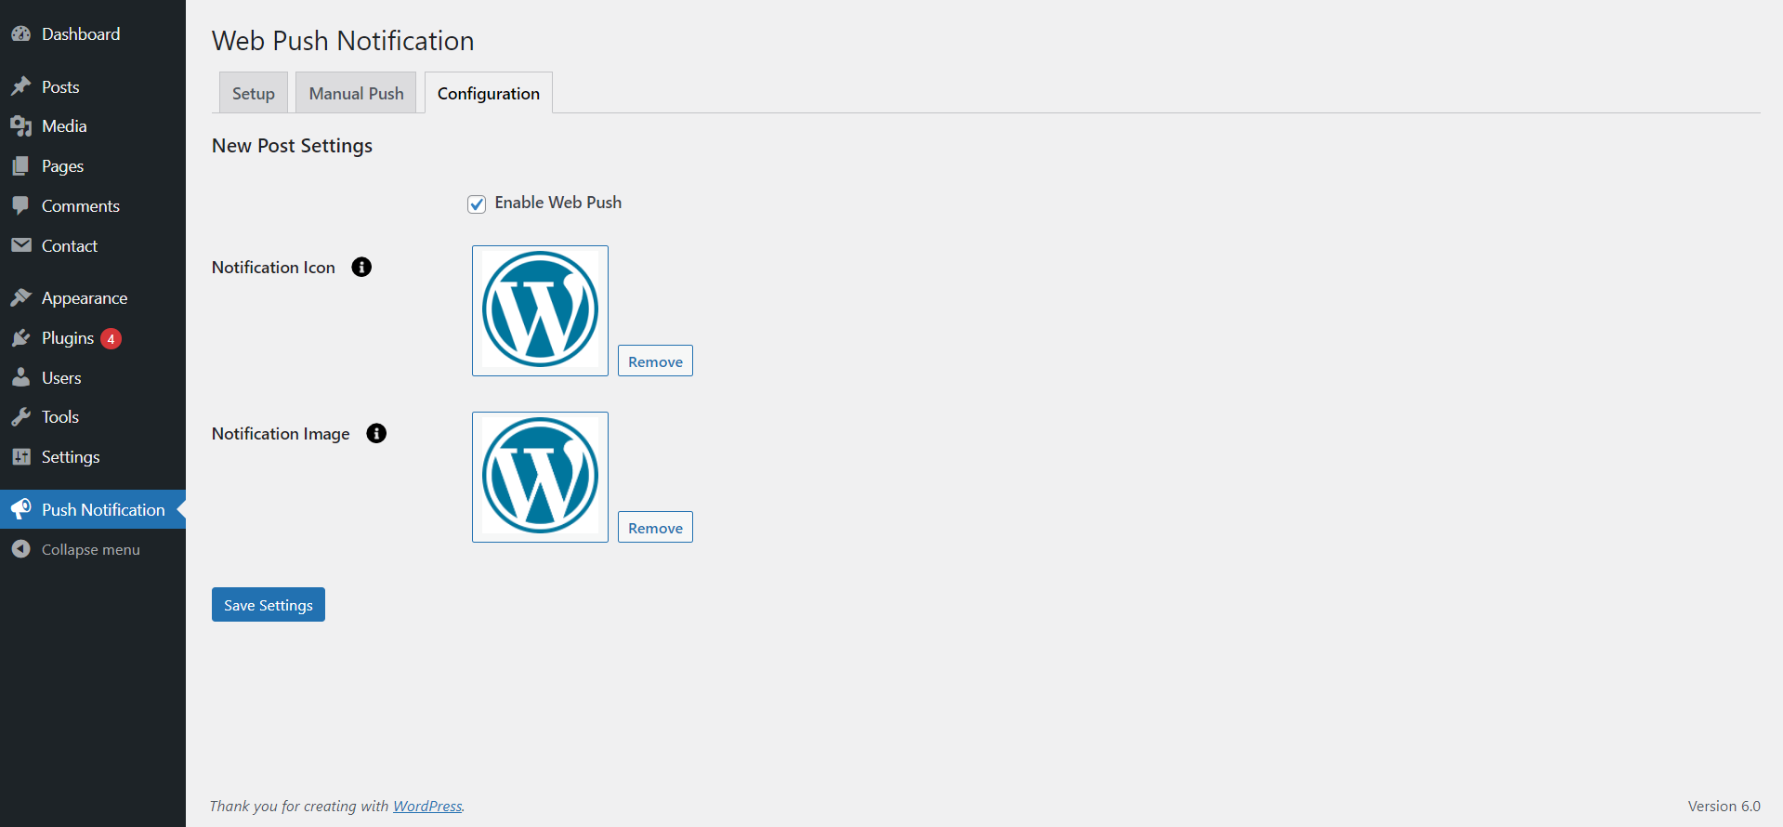Click the Notification Icon label text
The height and width of the screenshot is (827, 1783).
pos(273,268)
